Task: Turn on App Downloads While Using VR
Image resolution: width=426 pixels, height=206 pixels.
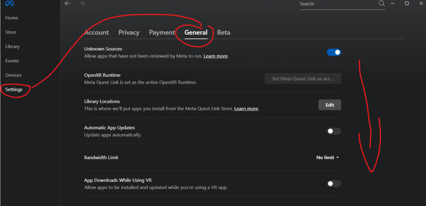Action: [x=334, y=184]
